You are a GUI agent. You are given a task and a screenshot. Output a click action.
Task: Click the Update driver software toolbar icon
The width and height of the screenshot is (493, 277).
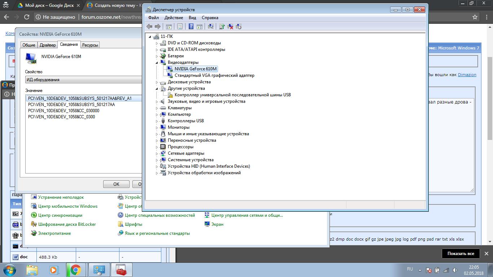pos(222,26)
